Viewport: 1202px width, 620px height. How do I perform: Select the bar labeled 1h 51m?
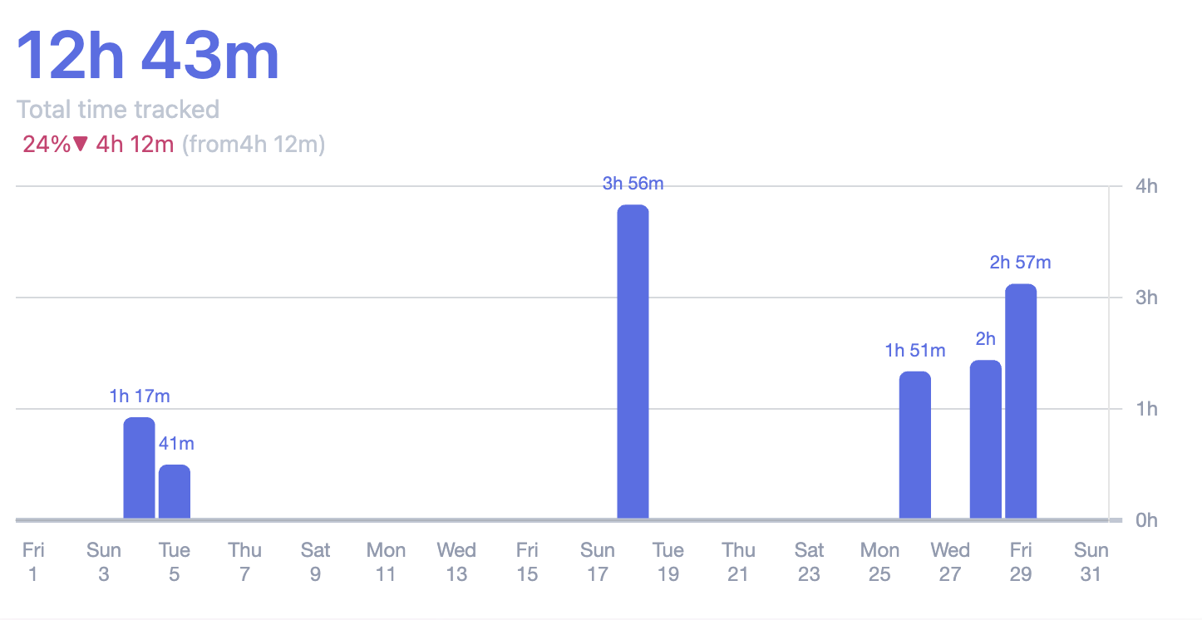pyautogui.click(x=915, y=445)
